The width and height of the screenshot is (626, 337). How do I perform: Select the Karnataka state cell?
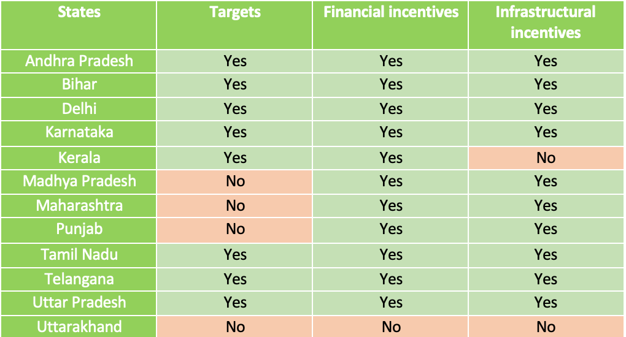point(79,133)
